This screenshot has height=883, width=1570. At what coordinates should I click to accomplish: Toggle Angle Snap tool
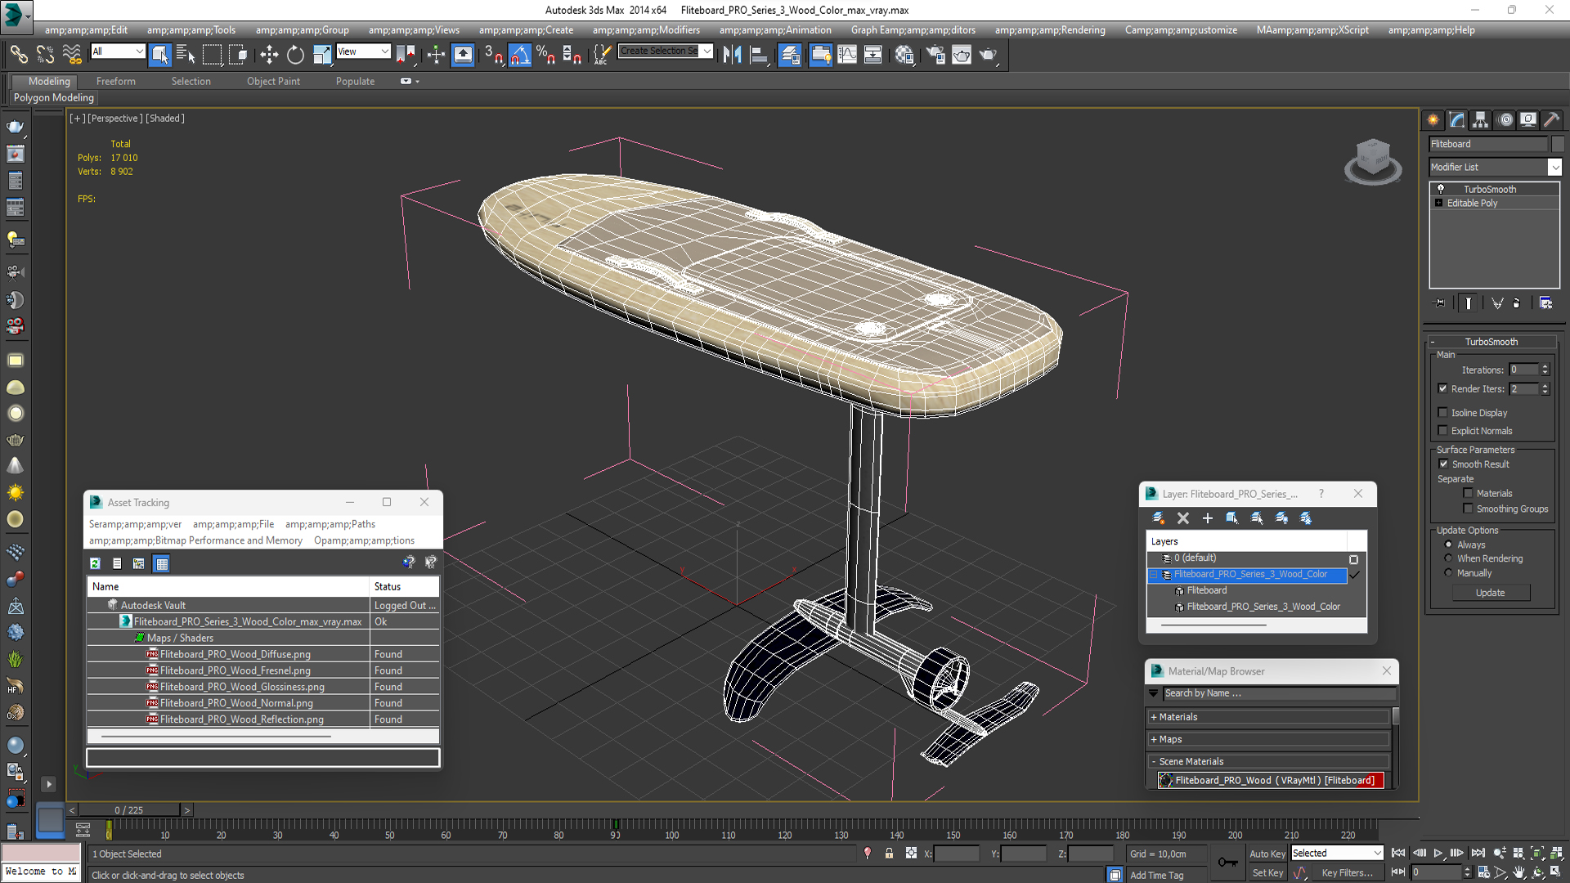(x=520, y=55)
